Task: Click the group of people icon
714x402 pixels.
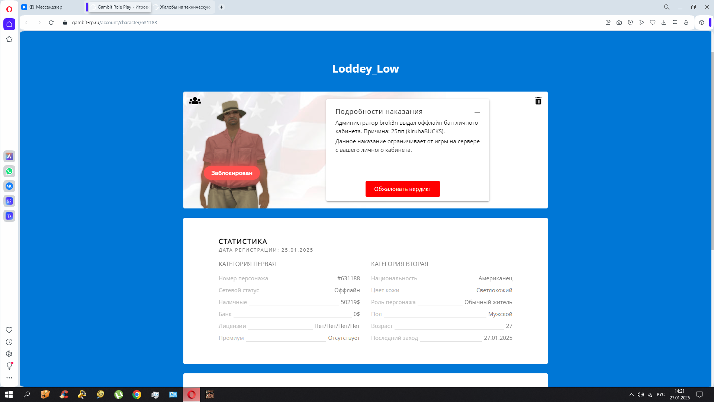Action: [195, 101]
